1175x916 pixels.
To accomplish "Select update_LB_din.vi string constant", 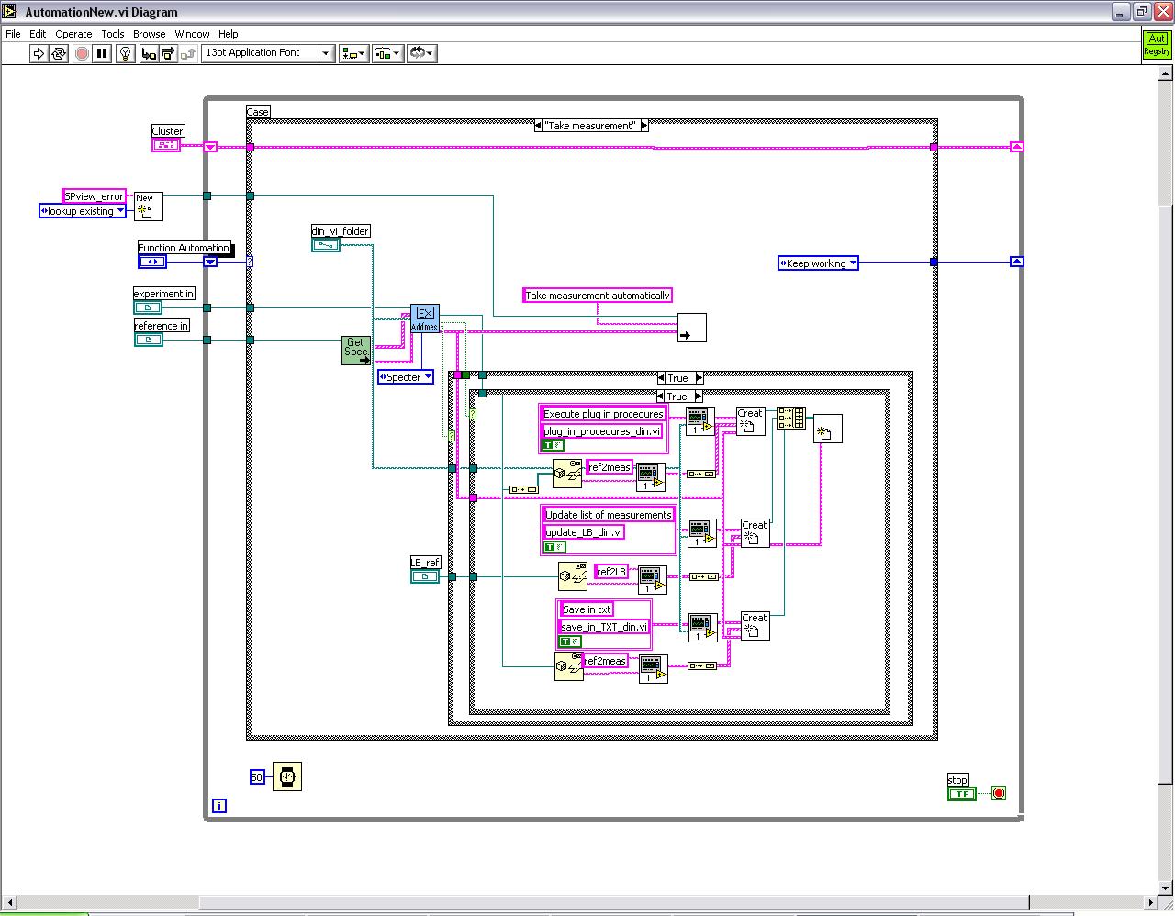I will [x=584, y=532].
